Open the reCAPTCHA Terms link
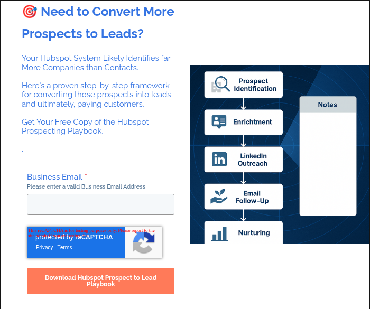 click(64, 247)
